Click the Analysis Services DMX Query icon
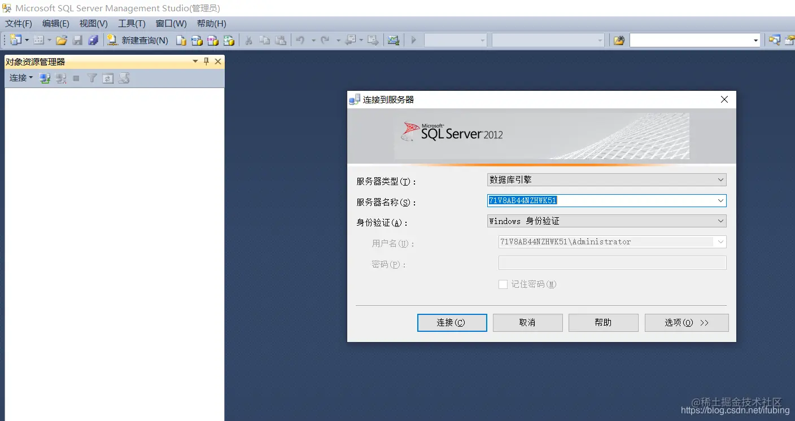The height and width of the screenshot is (421, 795). pos(212,40)
